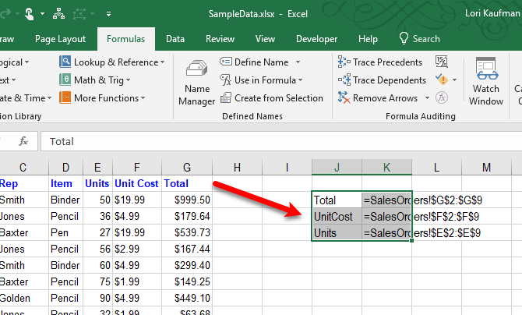This screenshot has width=522, height=315.
Task: Open the Name Manager
Action: 197,83
